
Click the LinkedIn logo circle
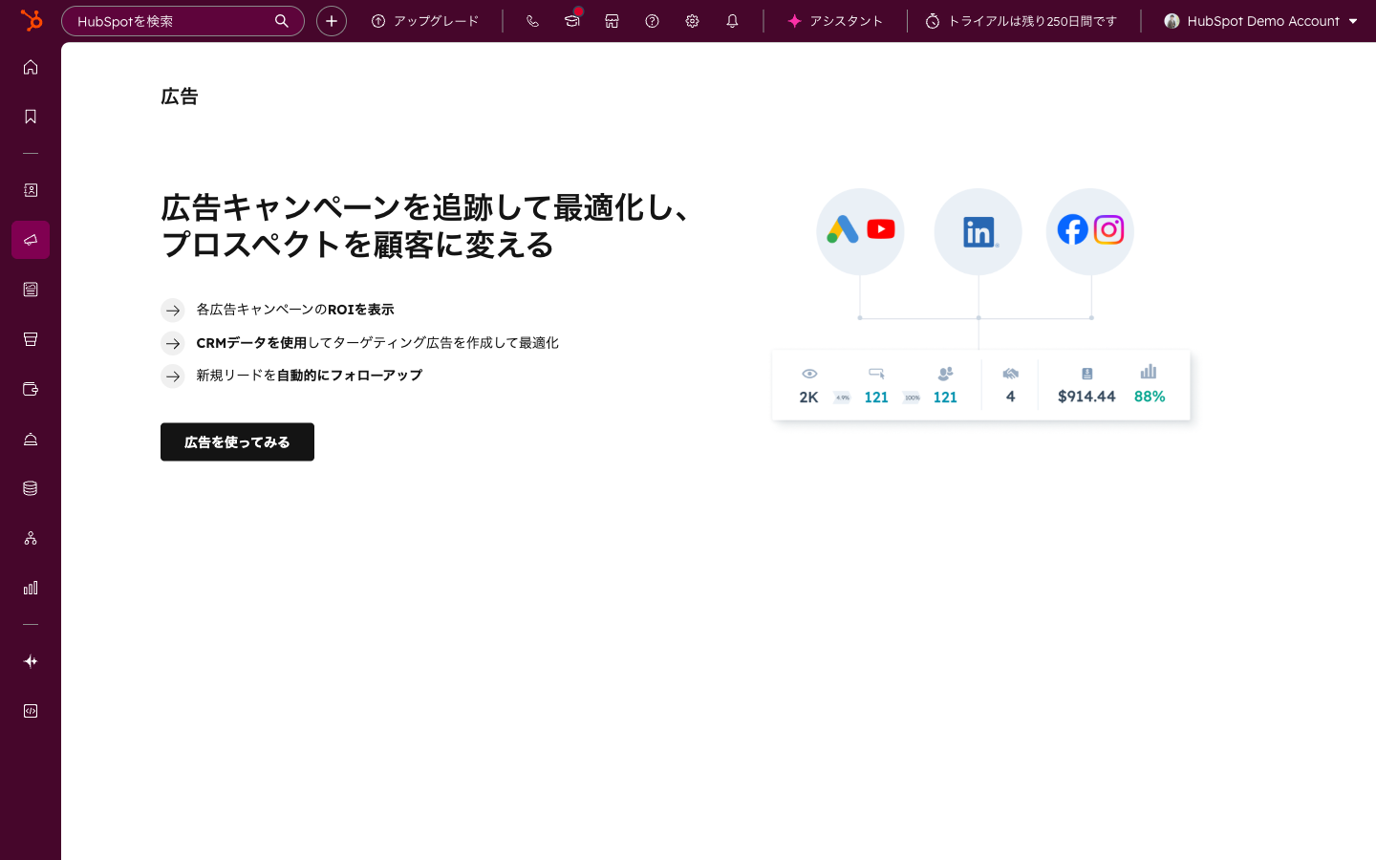click(x=978, y=231)
